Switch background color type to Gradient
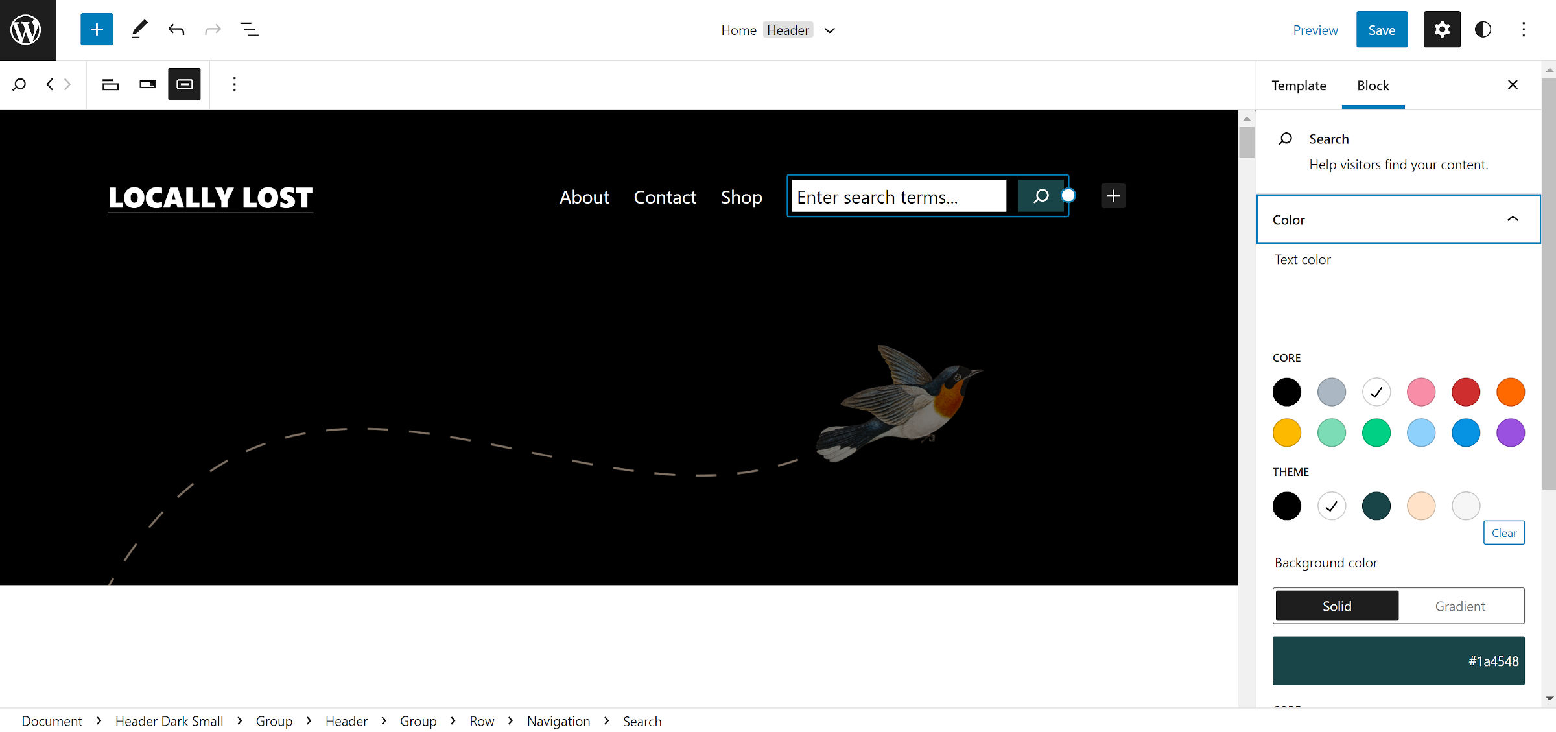 tap(1459, 606)
